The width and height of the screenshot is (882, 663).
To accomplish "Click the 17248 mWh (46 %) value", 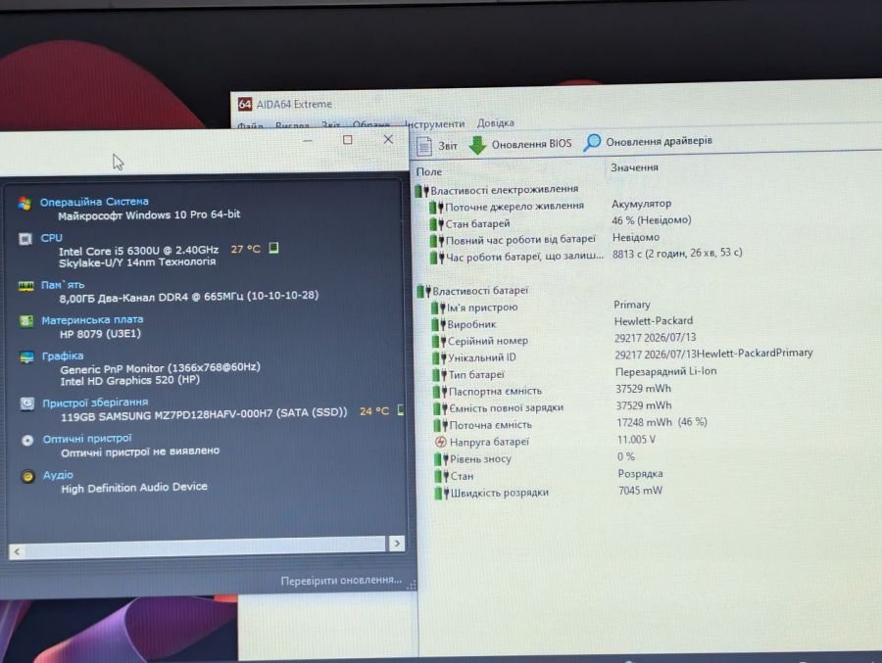I will click(x=662, y=422).
